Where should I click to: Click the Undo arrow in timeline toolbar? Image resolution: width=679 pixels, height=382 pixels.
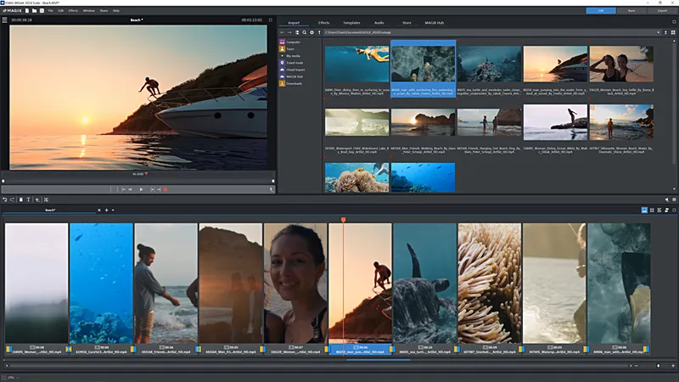click(5, 199)
